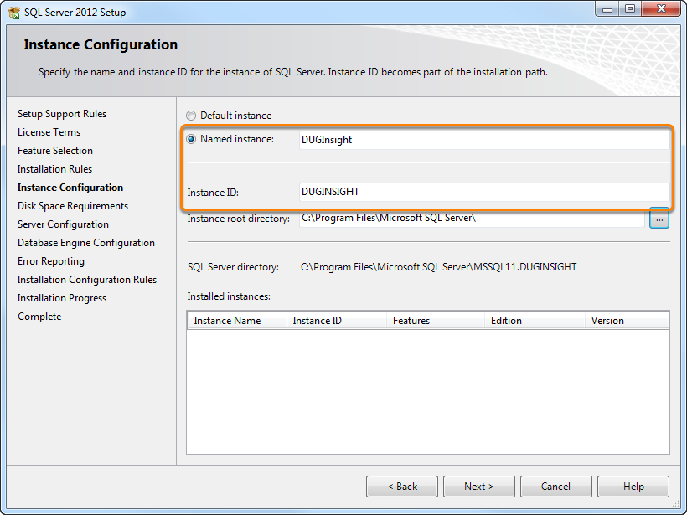The height and width of the screenshot is (515, 687).
Task: Click the Installed instances label
Action: pos(229,296)
